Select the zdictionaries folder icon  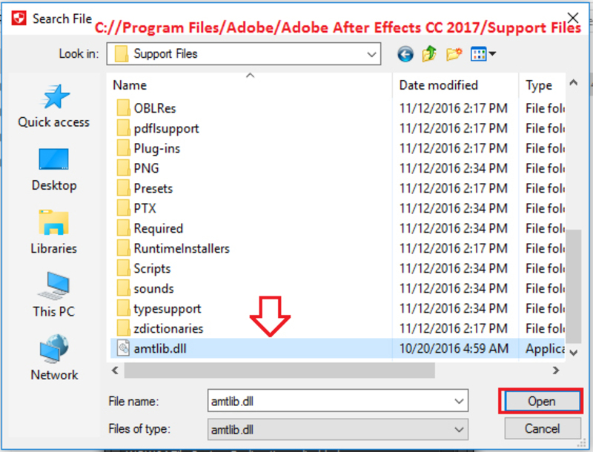click(123, 328)
